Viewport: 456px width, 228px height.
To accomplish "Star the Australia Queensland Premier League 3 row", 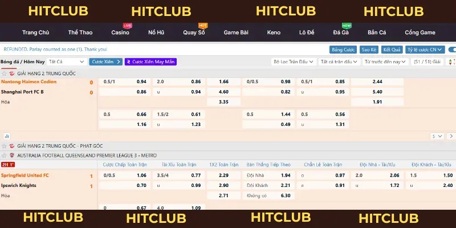I will [x=4, y=156].
